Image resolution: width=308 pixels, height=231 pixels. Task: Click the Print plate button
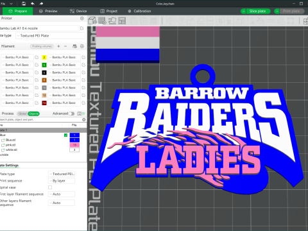tap(291, 11)
